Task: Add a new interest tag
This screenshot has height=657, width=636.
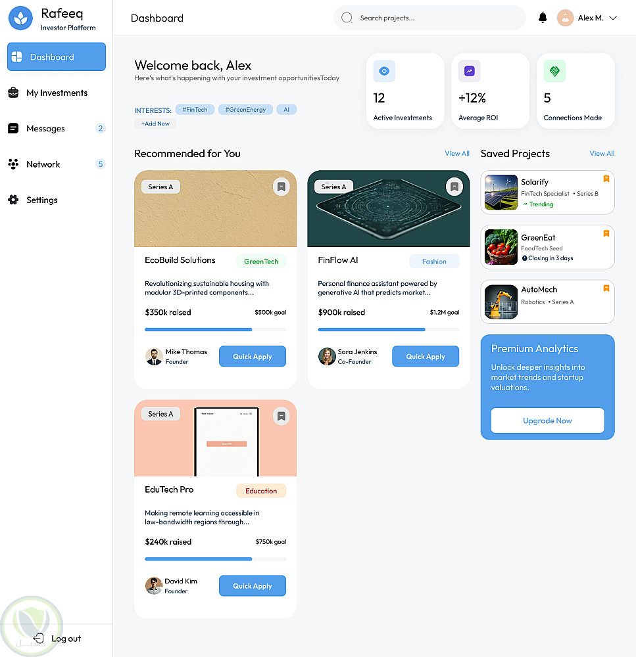Action: [x=155, y=124]
